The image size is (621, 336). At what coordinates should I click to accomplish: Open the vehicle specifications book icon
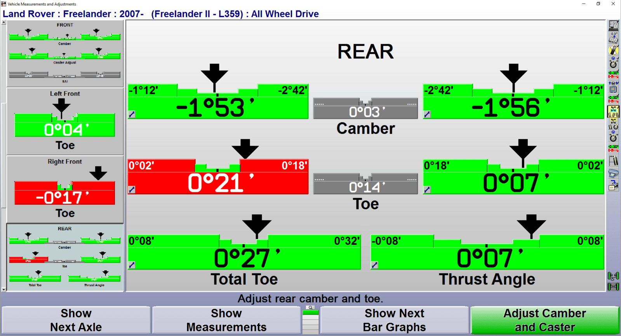(x=613, y=38)
